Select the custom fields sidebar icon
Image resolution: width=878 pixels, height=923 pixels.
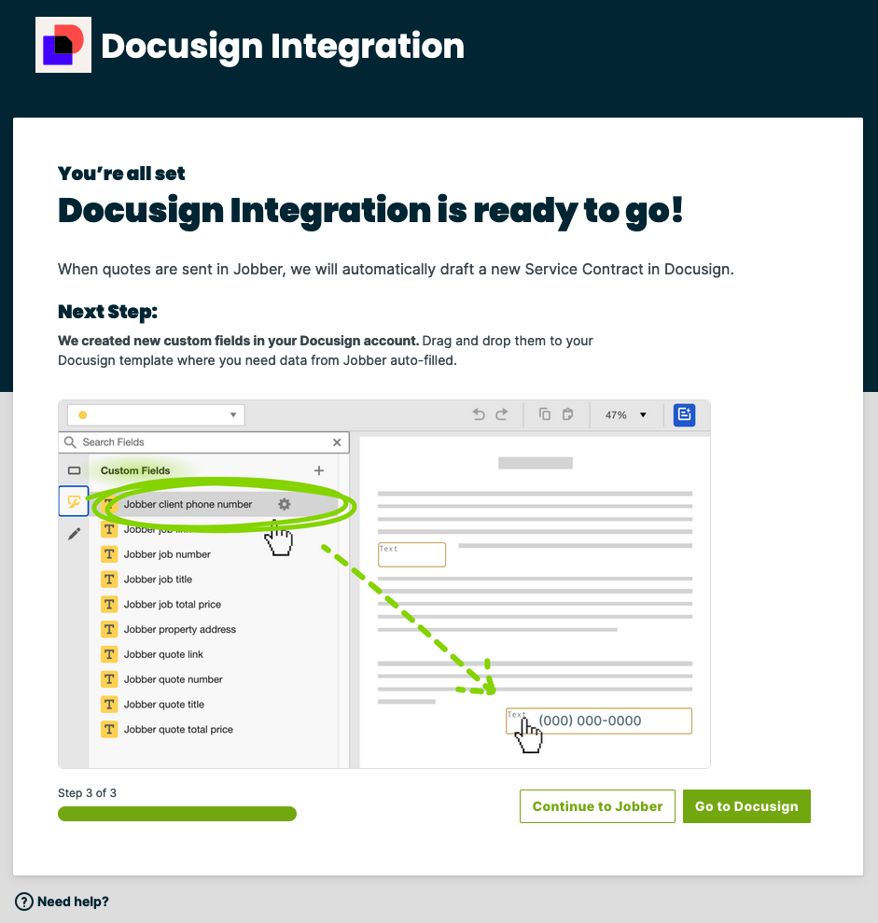pos(74,501)
